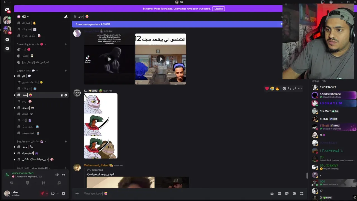This screenshot has width=357, height=201.
Task: Open headphones output options arrow
Action: [x=57, y=193]
